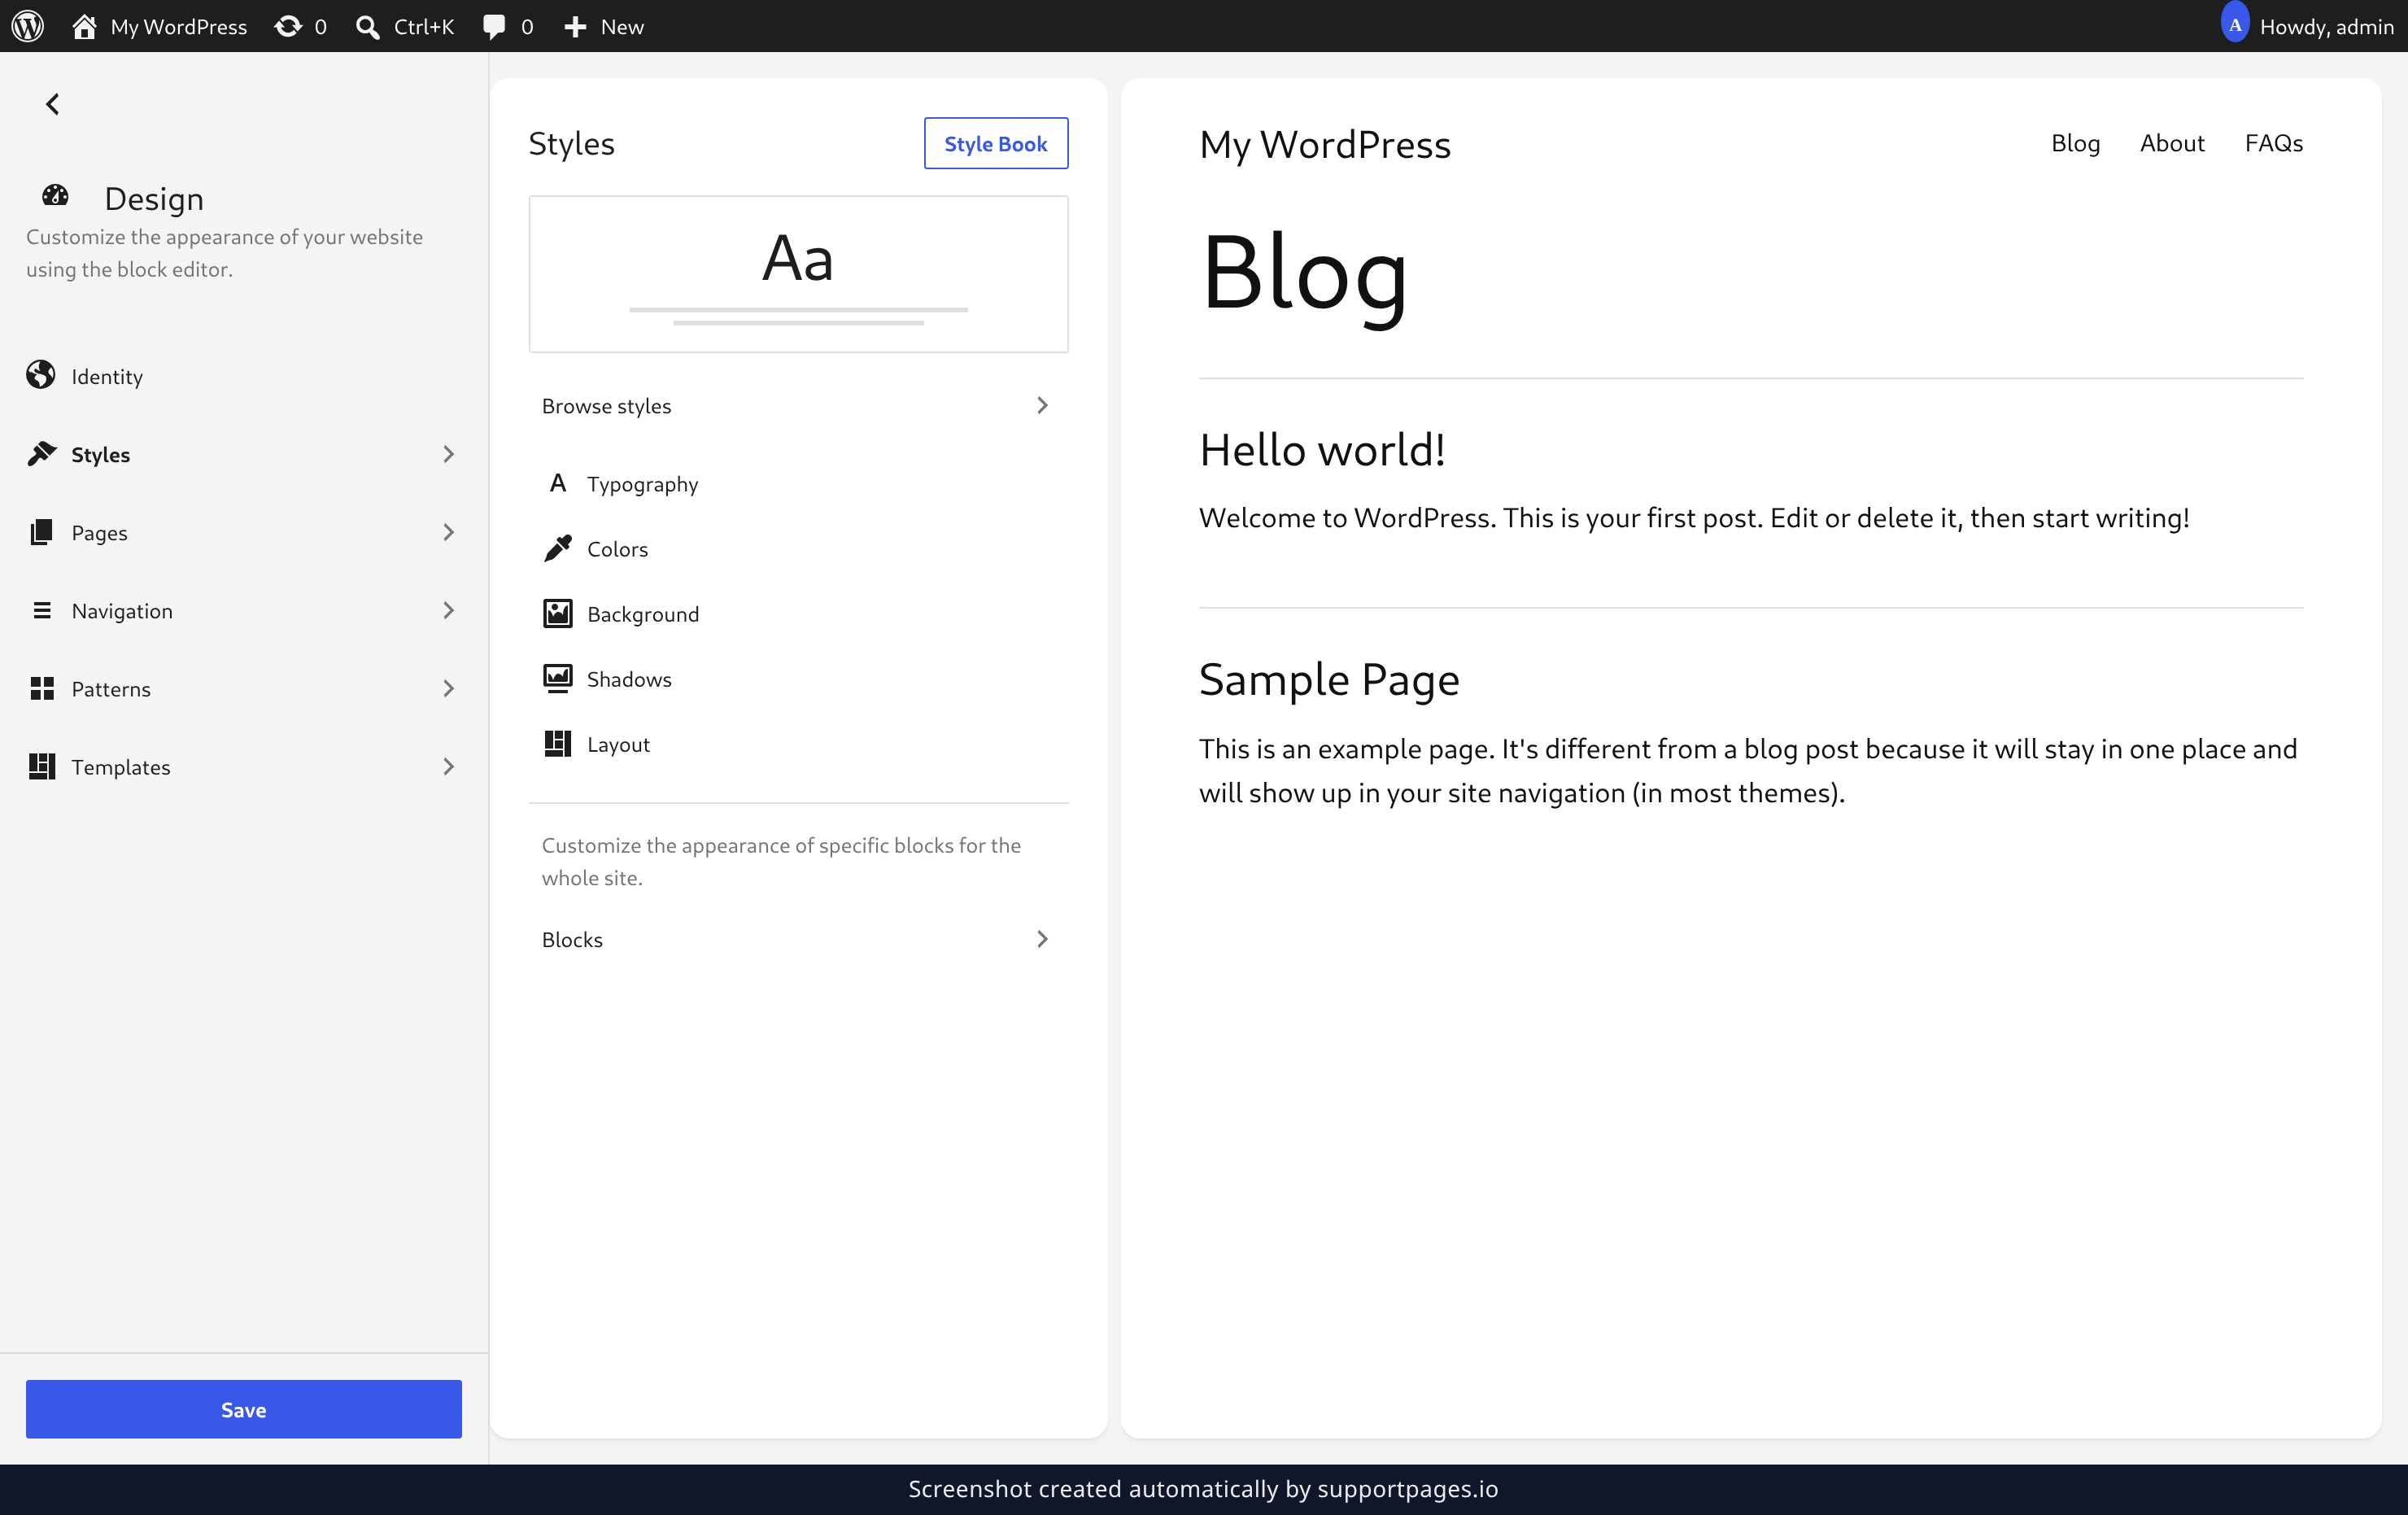
Task: Expand the Templates sidebar chevron
Action: (x=448, y=766)
